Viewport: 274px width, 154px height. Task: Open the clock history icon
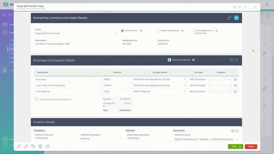point(48,146)
